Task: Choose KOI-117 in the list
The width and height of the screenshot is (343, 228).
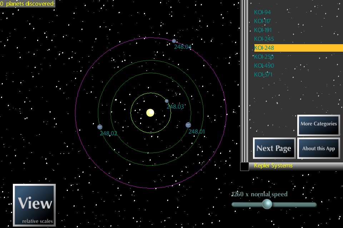Action: tap(263, 21)
